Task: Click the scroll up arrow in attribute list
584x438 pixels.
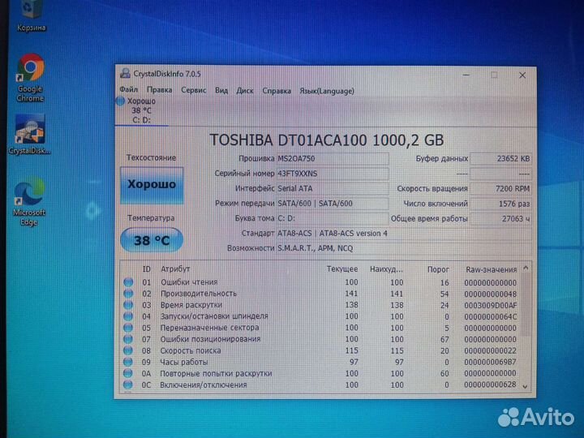Action: tap(526, 268)
